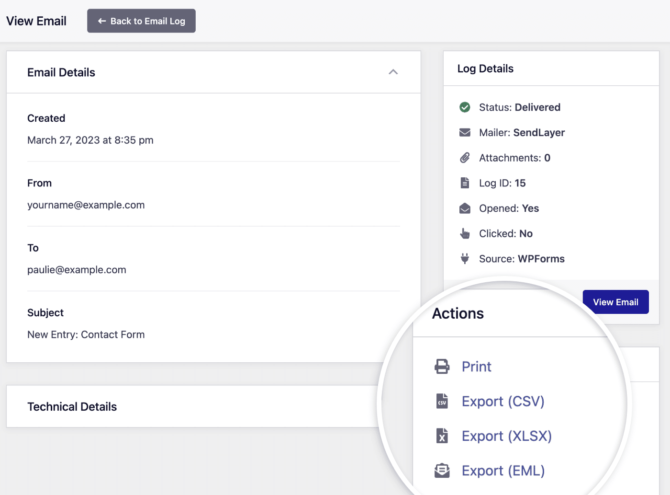Click the Mailer envelope icon
Image resolution: width=670 pixels, height=495 pixels.
465,133
